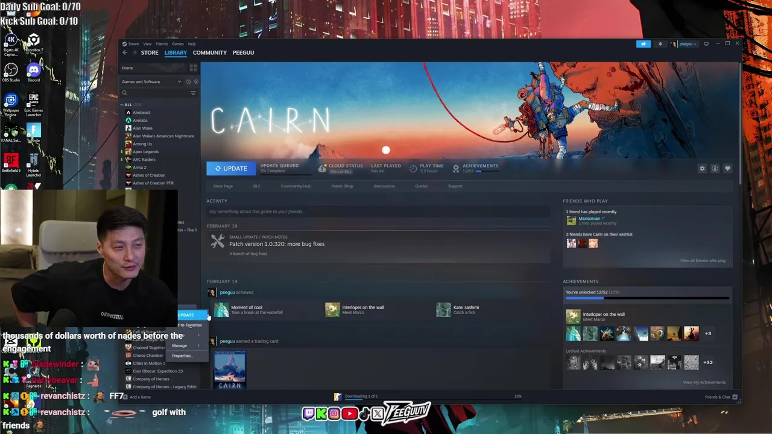The width and height of the screenshot is (772, 434).
Task: Open game settings gear for Cairn
Action: point(702,169)
